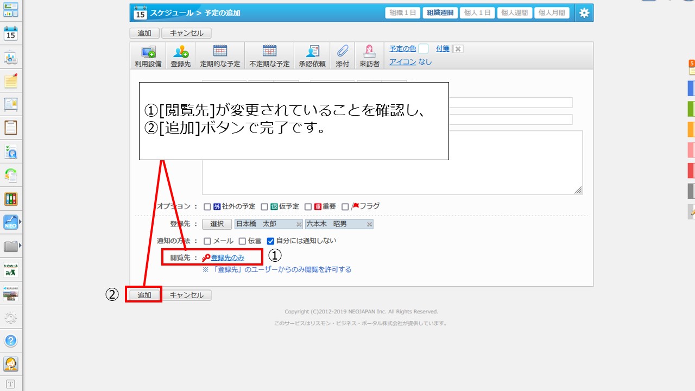Image resolution: width=695 pixels, height=391 pixels.
Task: Click the bottom 追加 button
Action: (144, 295)
